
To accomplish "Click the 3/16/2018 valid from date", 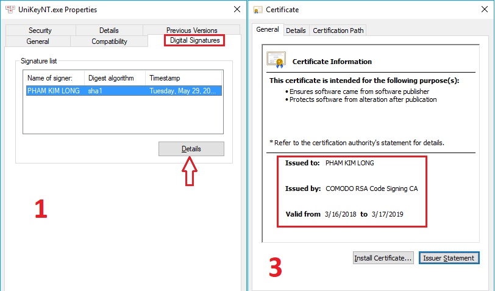I will click(x=340, y=214).
